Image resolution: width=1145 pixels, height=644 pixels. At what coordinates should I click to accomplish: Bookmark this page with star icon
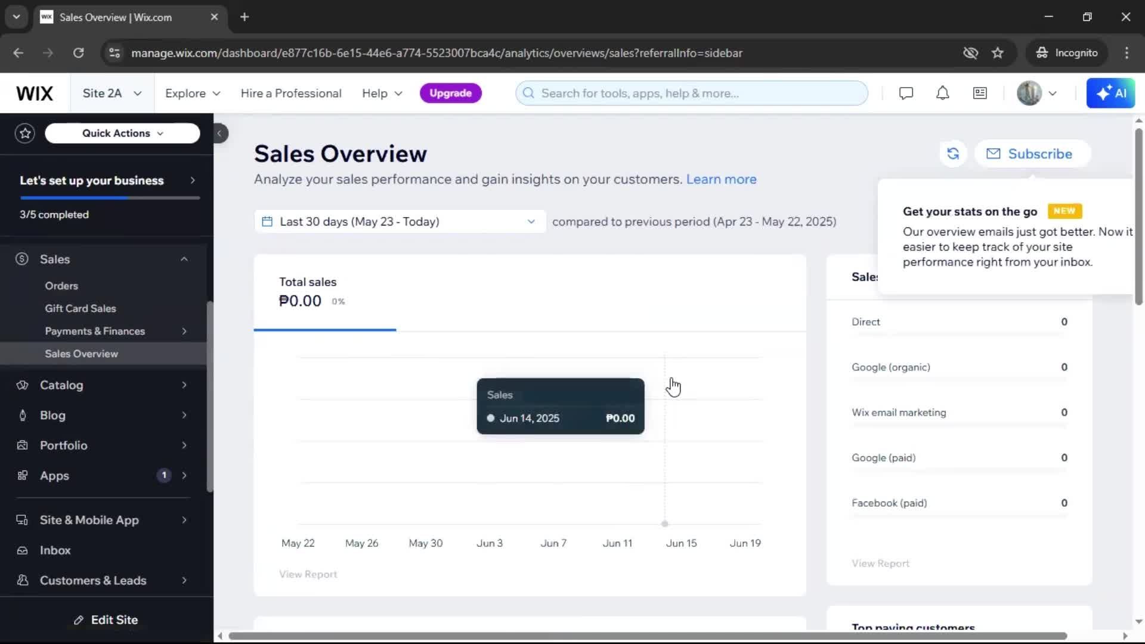pos(998,53)
